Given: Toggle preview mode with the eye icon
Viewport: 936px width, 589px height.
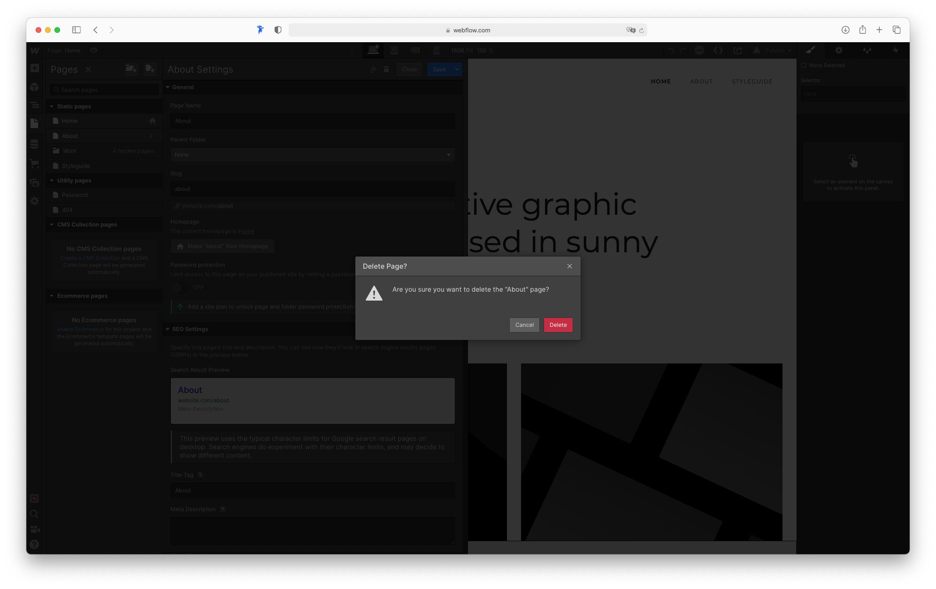Looking at the screenshot, I should (x=93, y=50).
